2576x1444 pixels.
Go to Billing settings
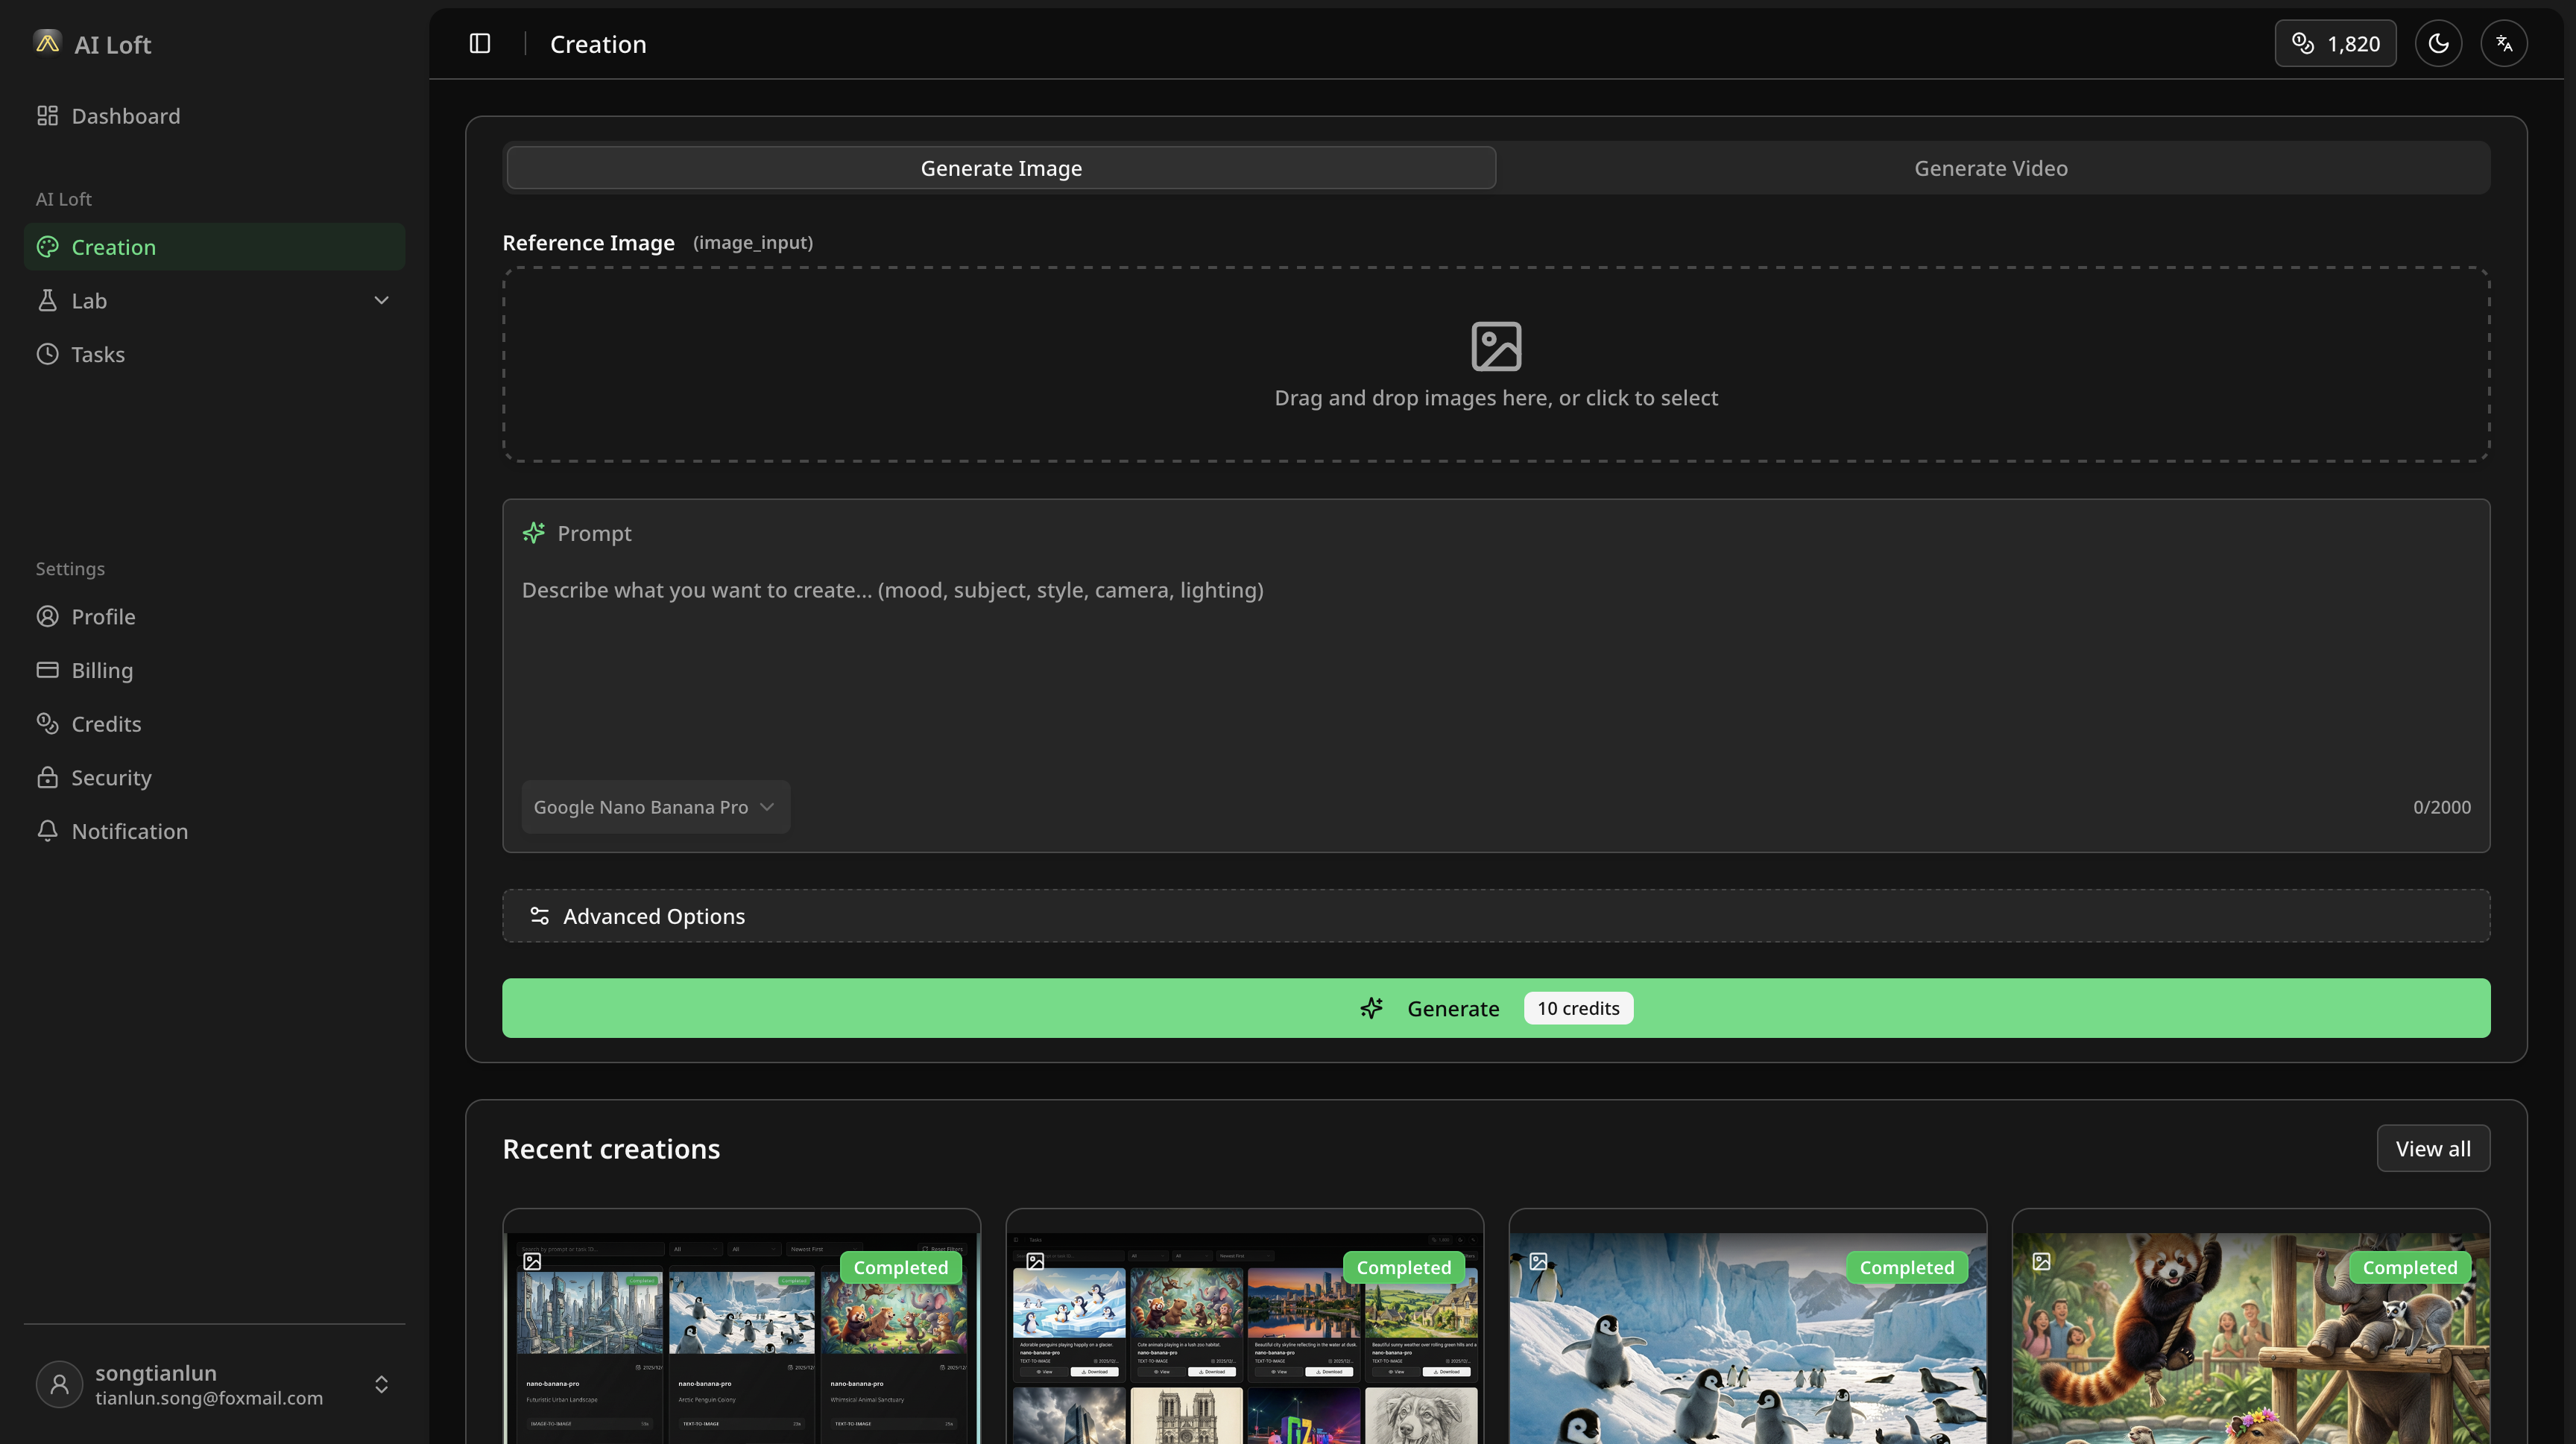coord(102,671)
